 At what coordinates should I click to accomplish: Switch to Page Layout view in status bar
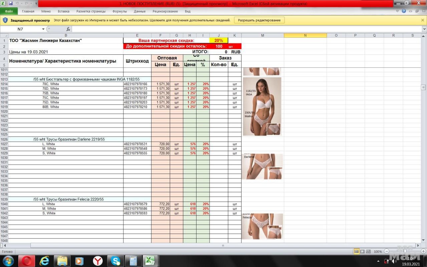tap(362, 251)
